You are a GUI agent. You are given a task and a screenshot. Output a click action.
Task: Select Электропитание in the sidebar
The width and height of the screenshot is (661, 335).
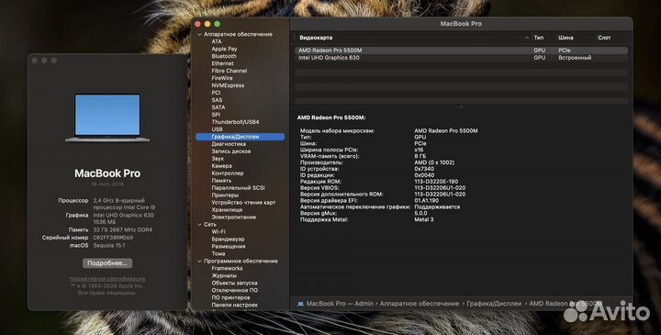pos(233,218)
